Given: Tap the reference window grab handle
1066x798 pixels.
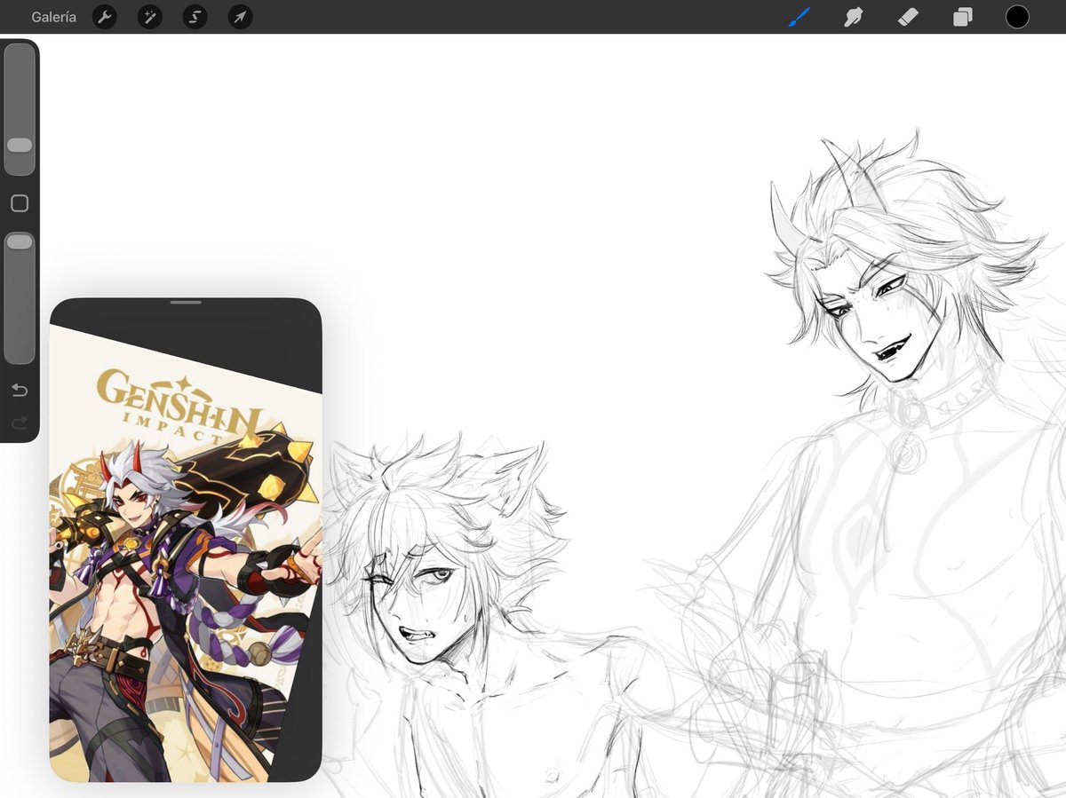Looking at the screenshot, I should pyautogui.click(x=186, y=303).
